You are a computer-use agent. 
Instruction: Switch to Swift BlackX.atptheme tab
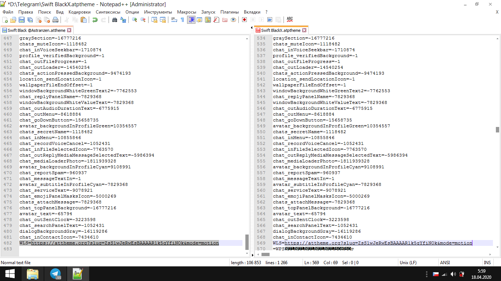click(281, 30)
